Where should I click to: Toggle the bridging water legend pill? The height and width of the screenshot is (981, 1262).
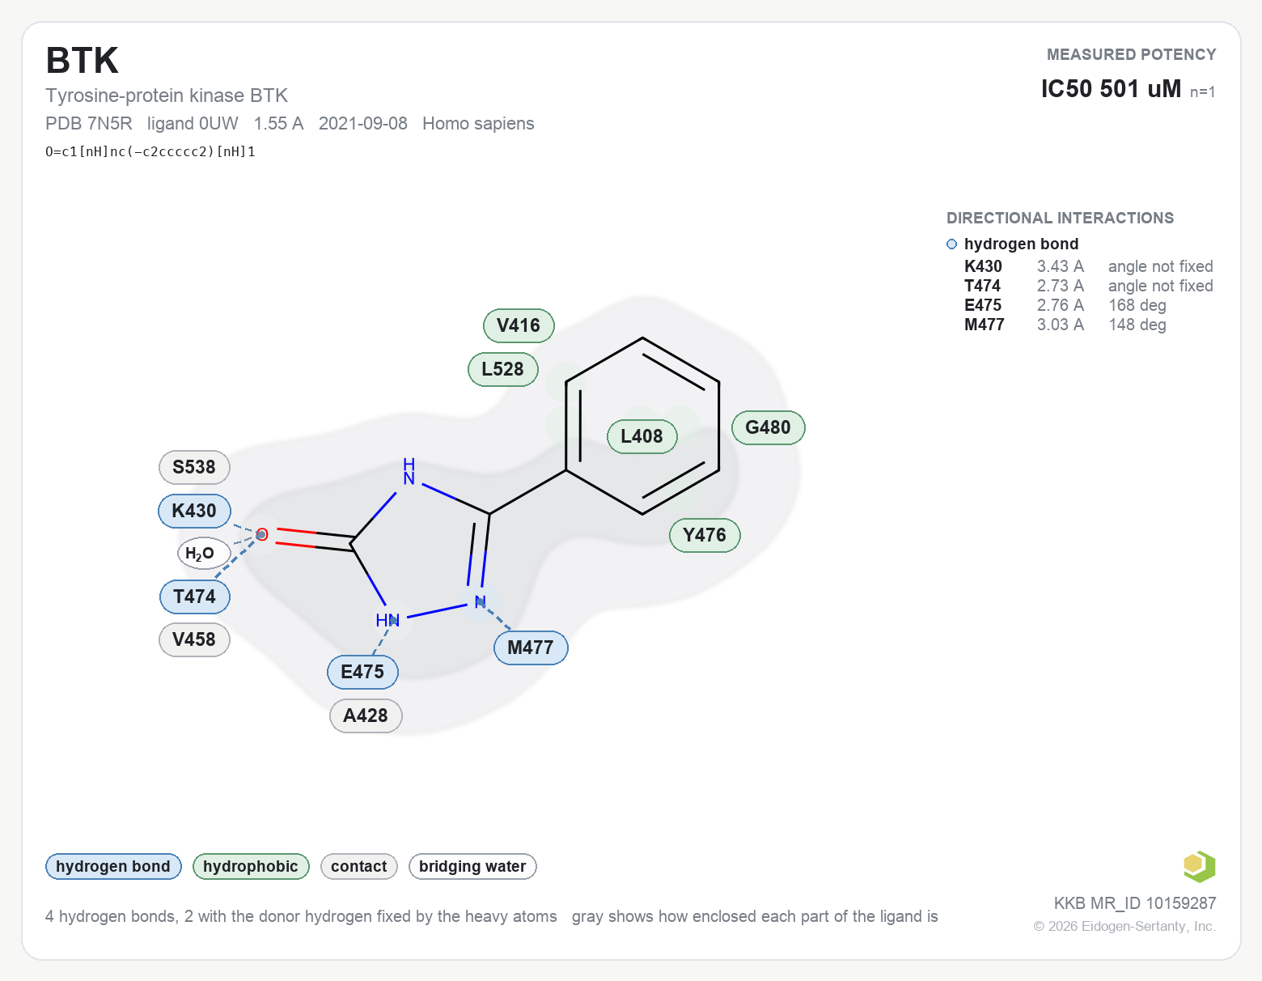point(472,866)
